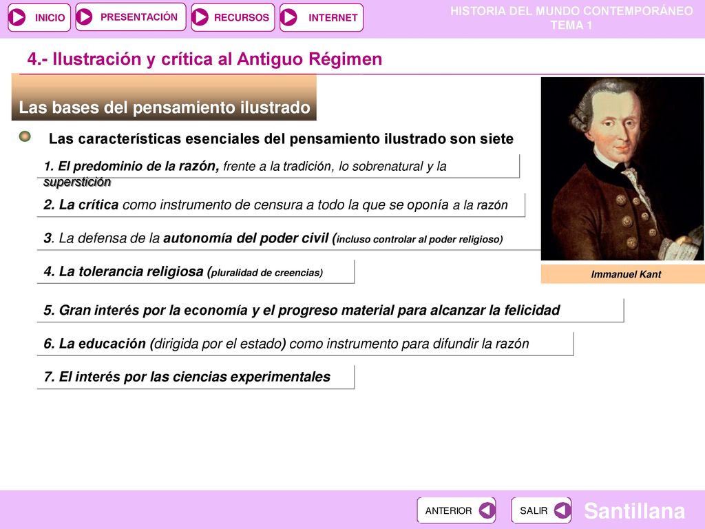Click the 'características esenciales' heading text

pos(281,138)
